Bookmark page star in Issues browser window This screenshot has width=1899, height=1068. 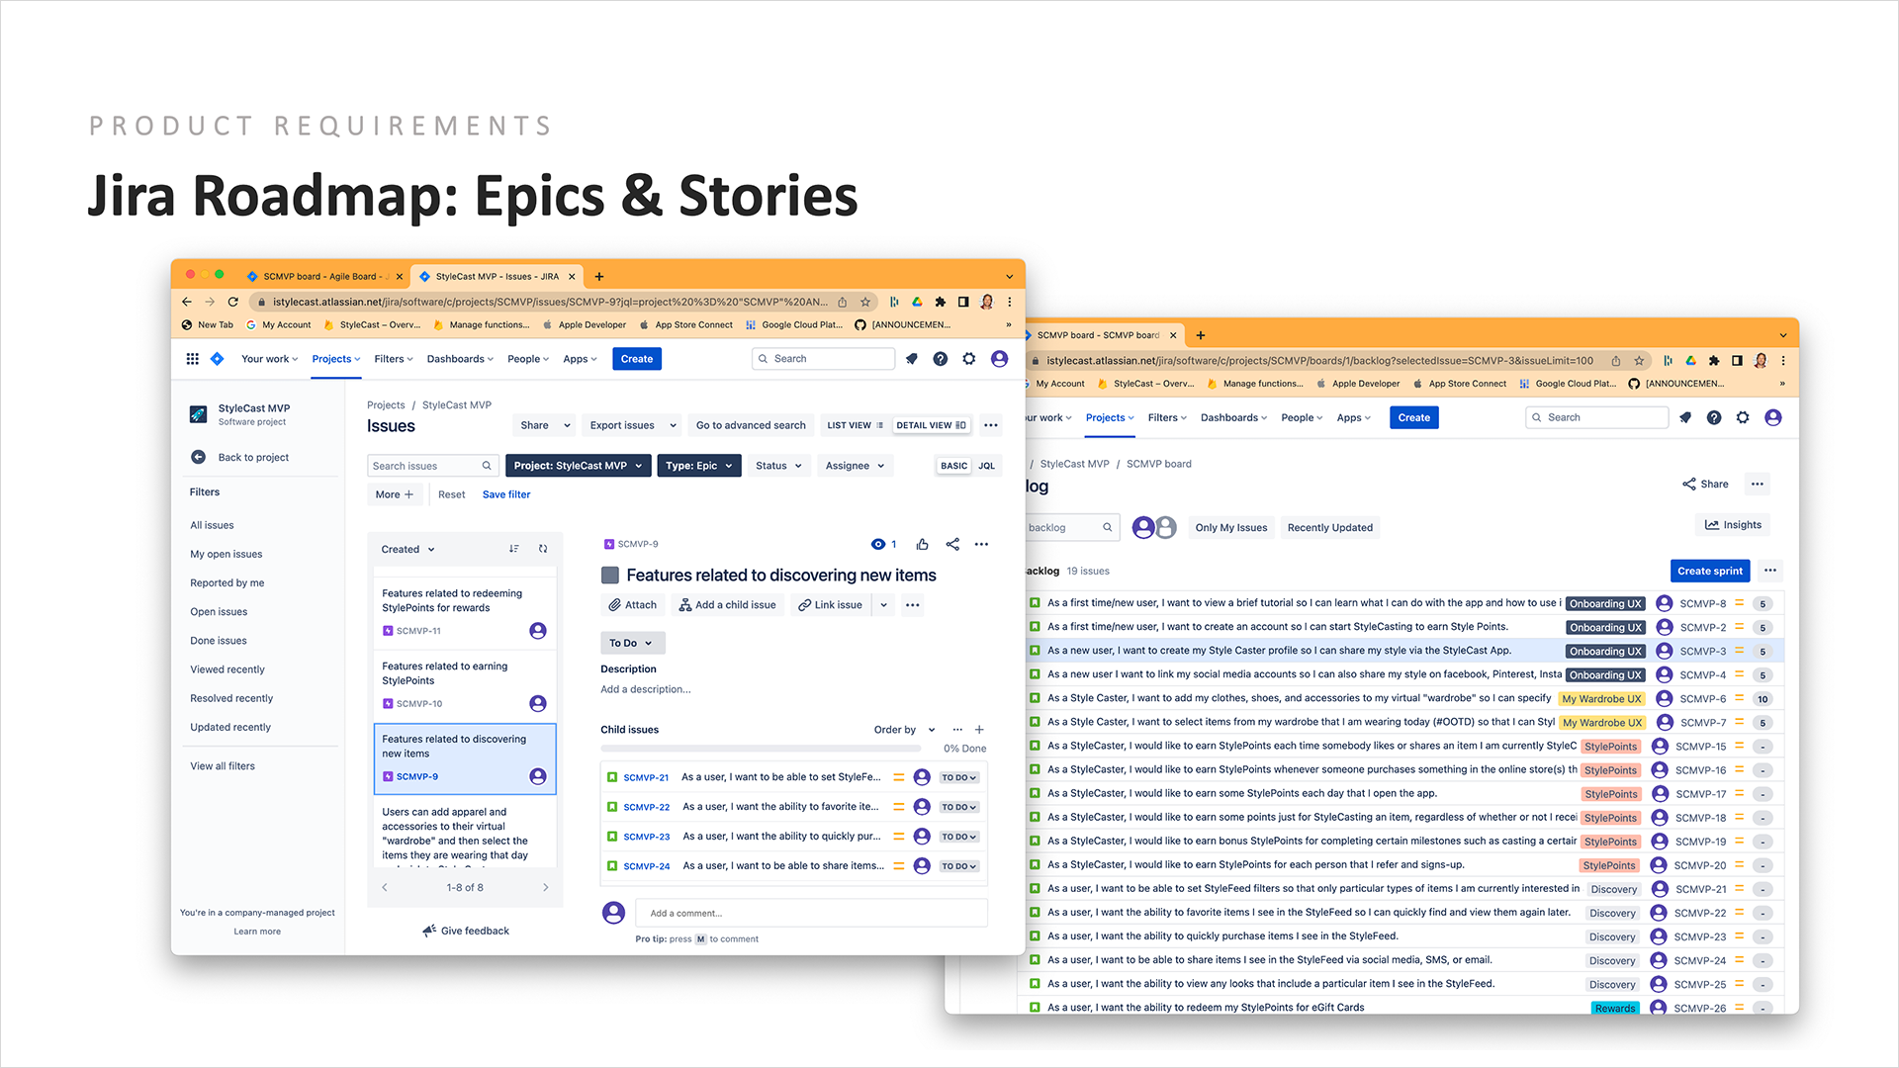(865, 302)
